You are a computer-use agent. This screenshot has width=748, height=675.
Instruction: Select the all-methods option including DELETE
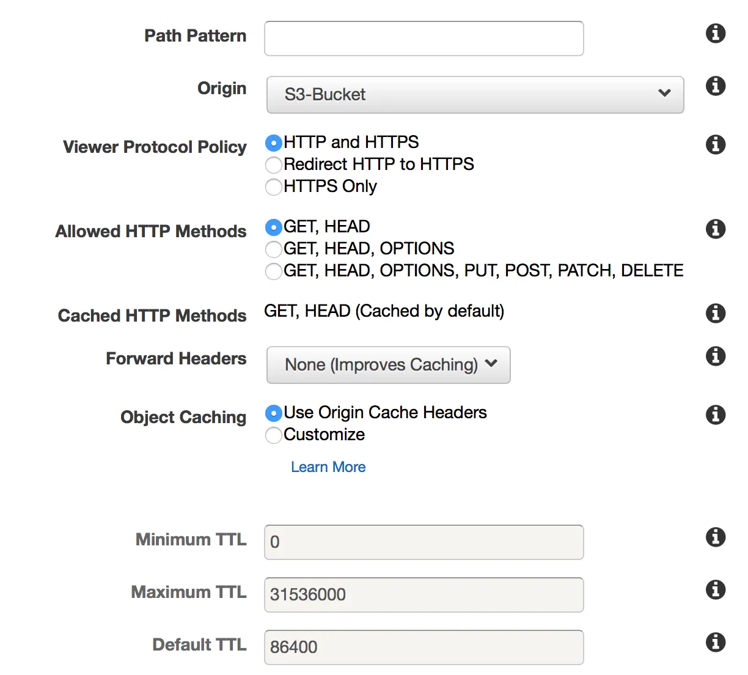pos(274,271)
